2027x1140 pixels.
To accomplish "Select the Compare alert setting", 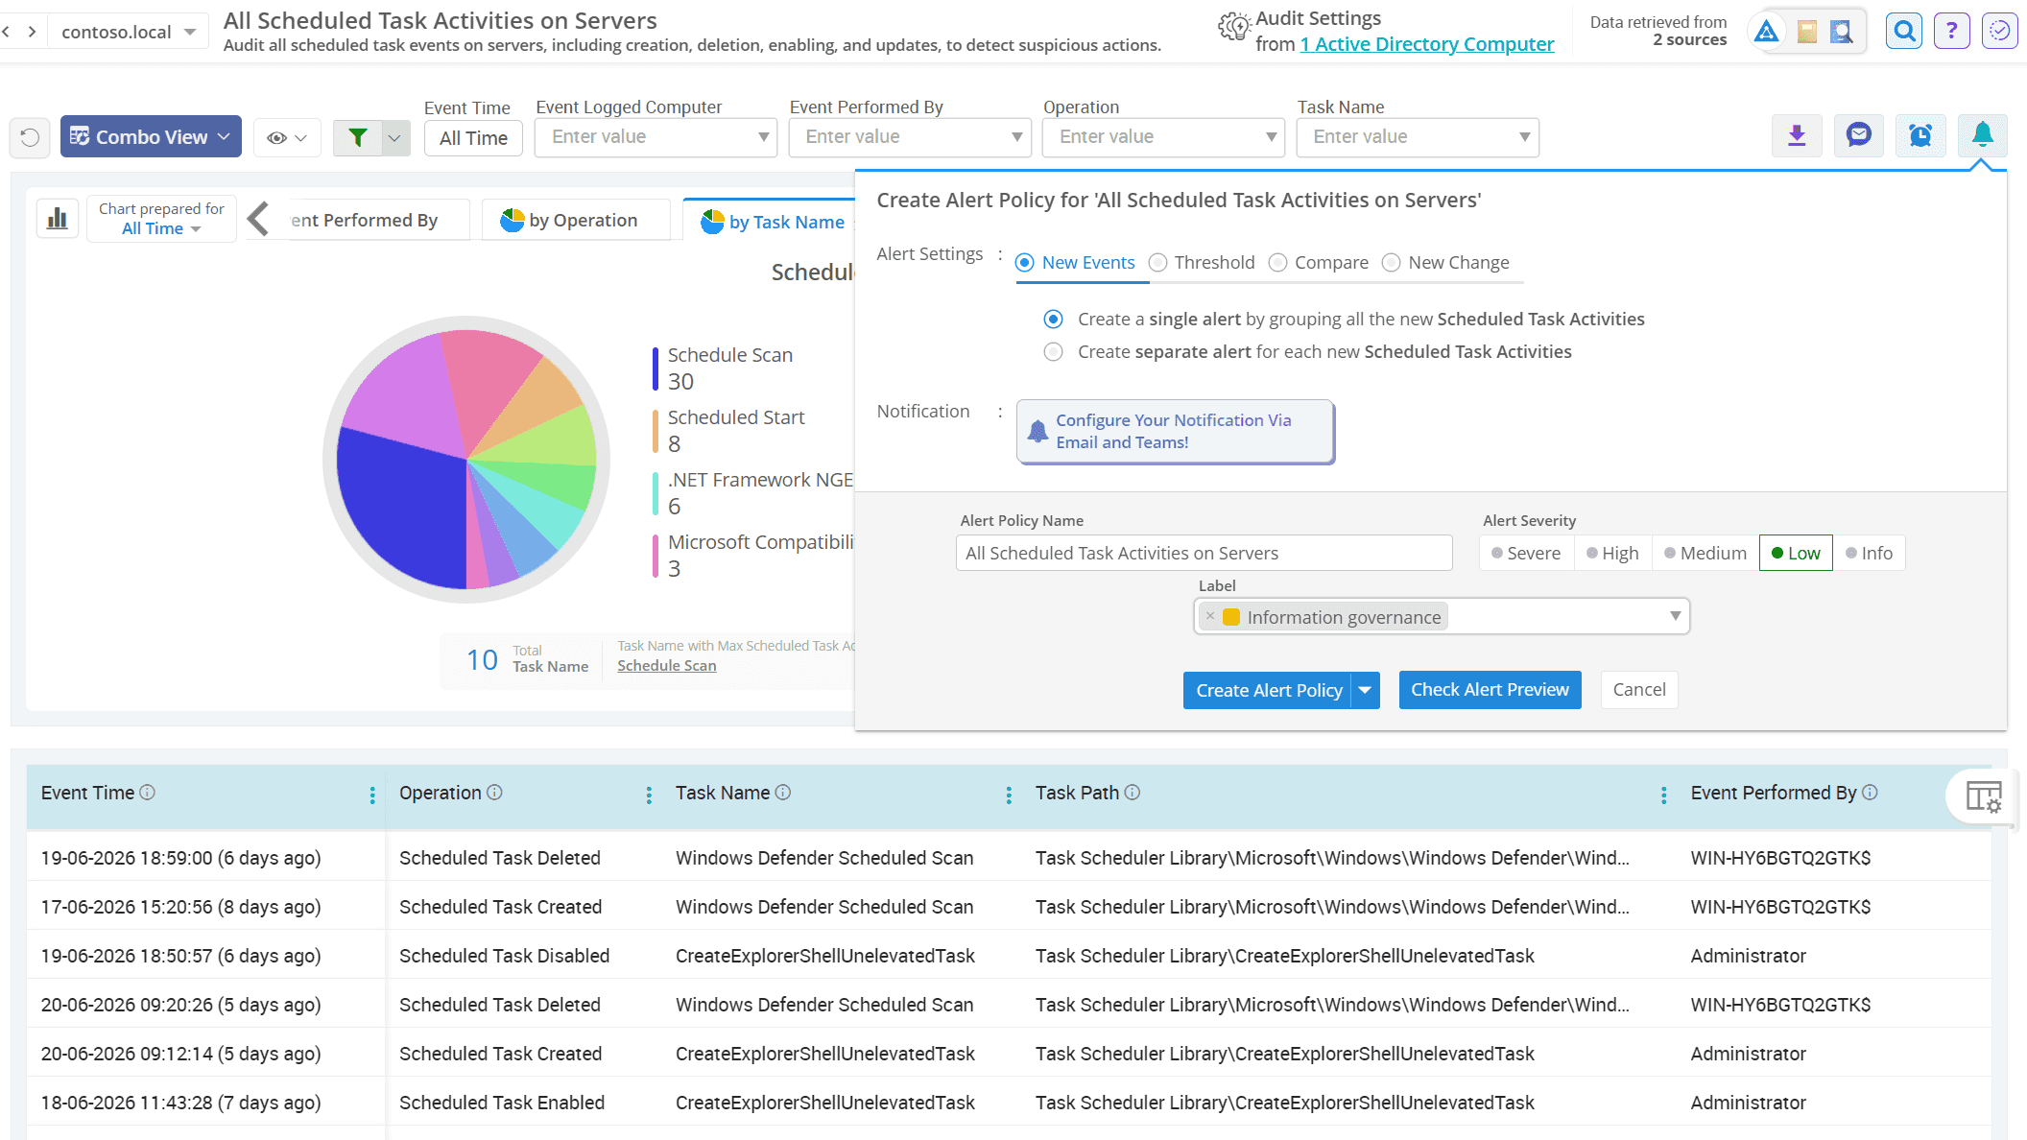I will [x=1319, y=262].
